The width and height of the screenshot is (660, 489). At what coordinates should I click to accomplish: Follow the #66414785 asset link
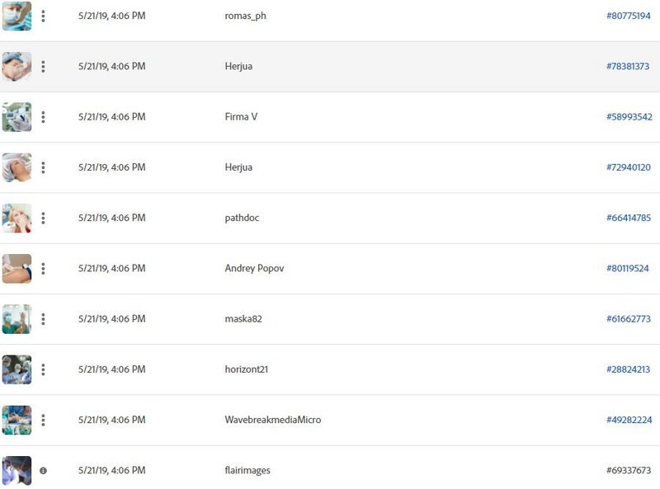[x=629, y=218]
